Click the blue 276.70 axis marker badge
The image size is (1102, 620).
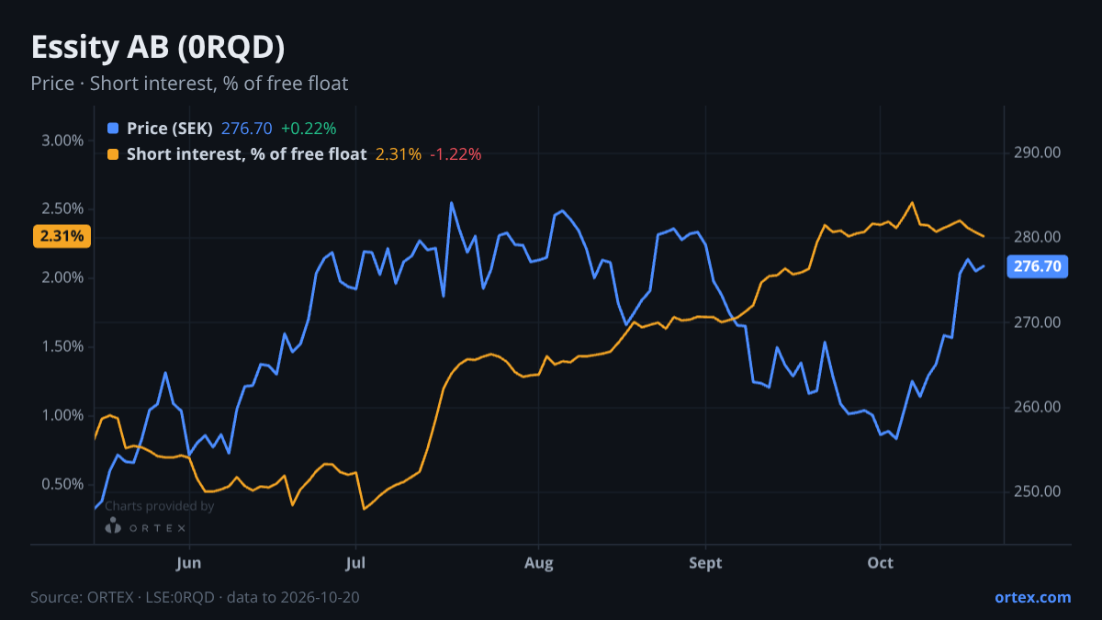[x=1038, y=267]
